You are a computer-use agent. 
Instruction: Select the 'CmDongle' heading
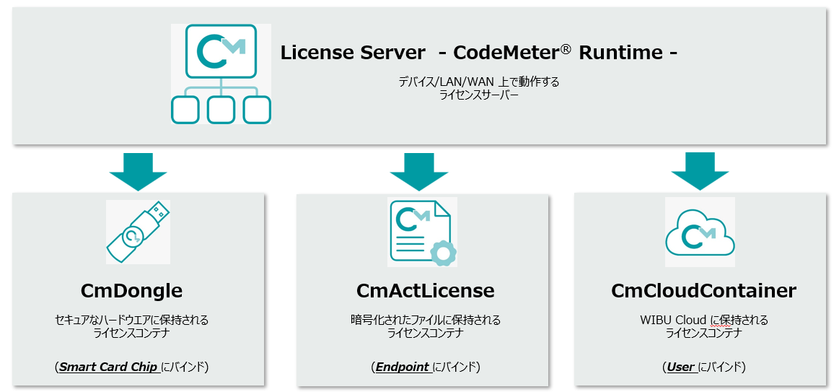tap(131, 291)
